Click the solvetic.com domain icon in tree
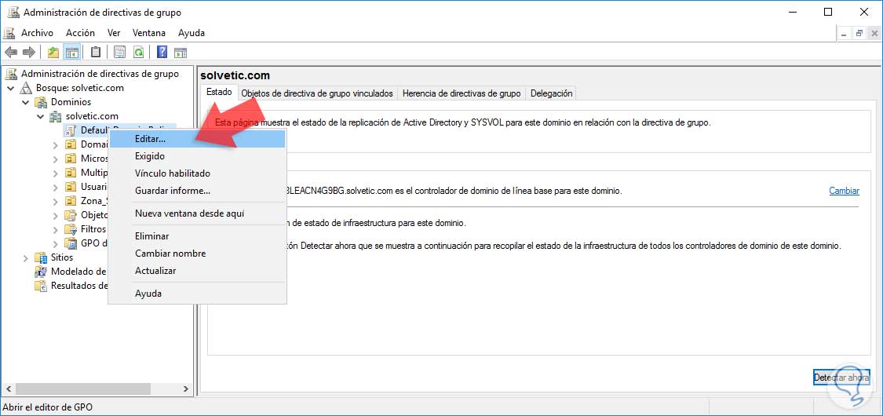This screenshot has height=416, width=883. pos(56,116)
